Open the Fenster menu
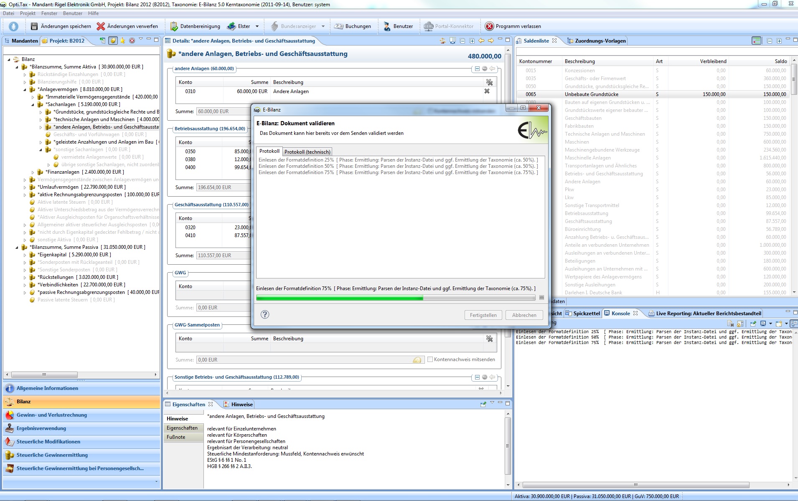Image resolution: width=798 pixels, height=501 pixels. point(49,13)
